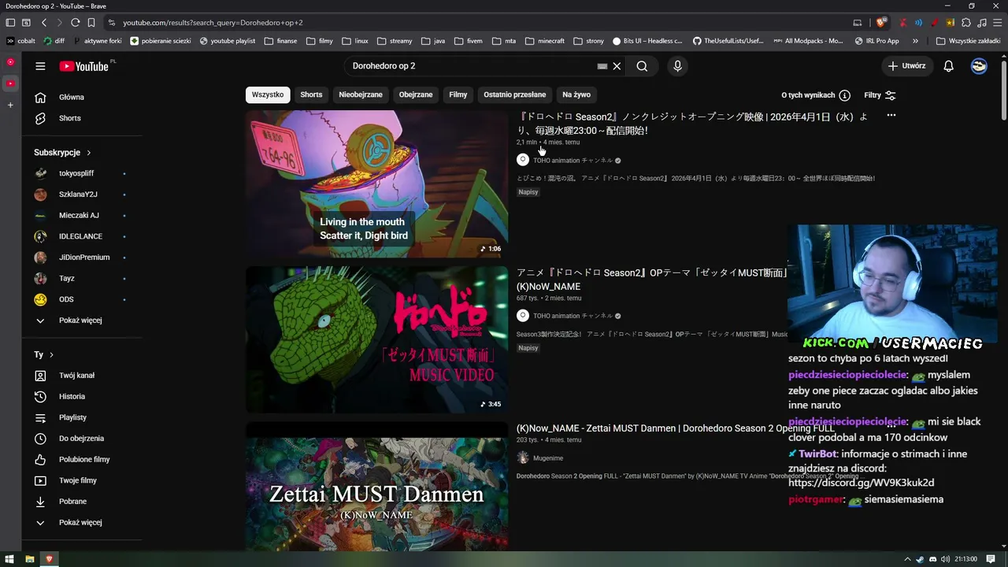1008x567 pixels.
Task: Start voice search with the microphone icon
Action: coord(677,66)
